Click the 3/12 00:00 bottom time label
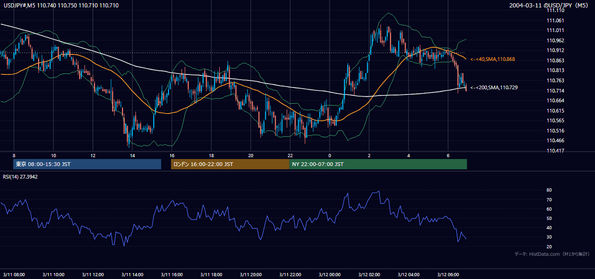 click(x=330, y=275)
